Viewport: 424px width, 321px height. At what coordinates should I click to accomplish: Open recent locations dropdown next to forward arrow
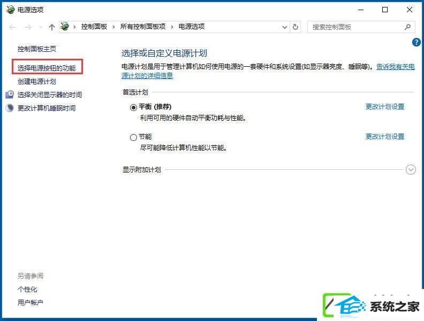[41, 27]
